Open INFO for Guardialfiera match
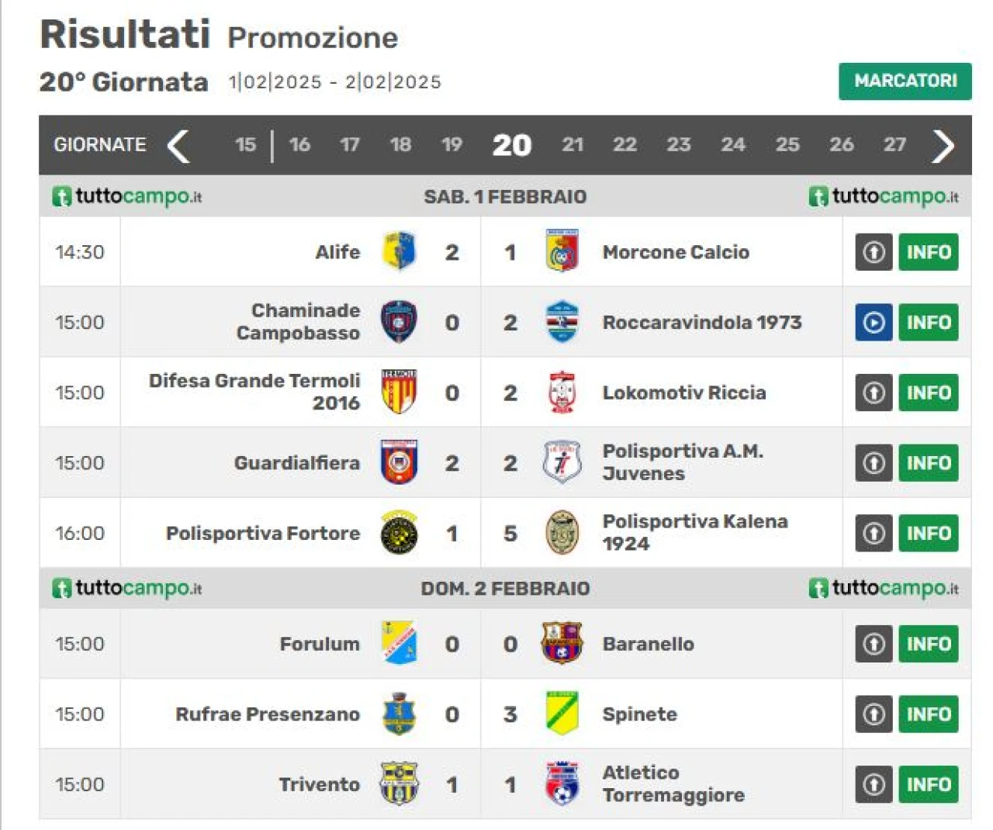993x830 pixels. tap(929, 463)
